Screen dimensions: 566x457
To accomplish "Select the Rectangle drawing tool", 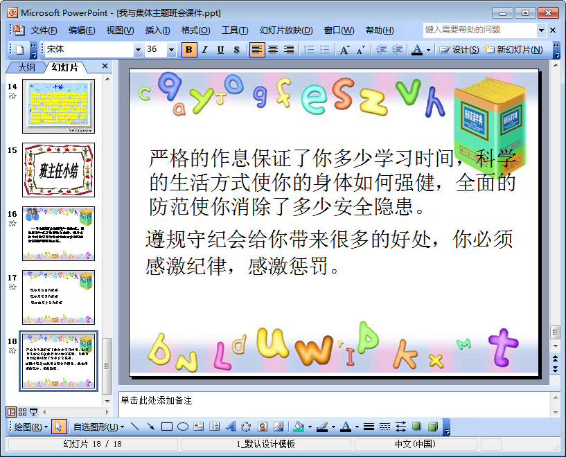I will tap(167, 427).
